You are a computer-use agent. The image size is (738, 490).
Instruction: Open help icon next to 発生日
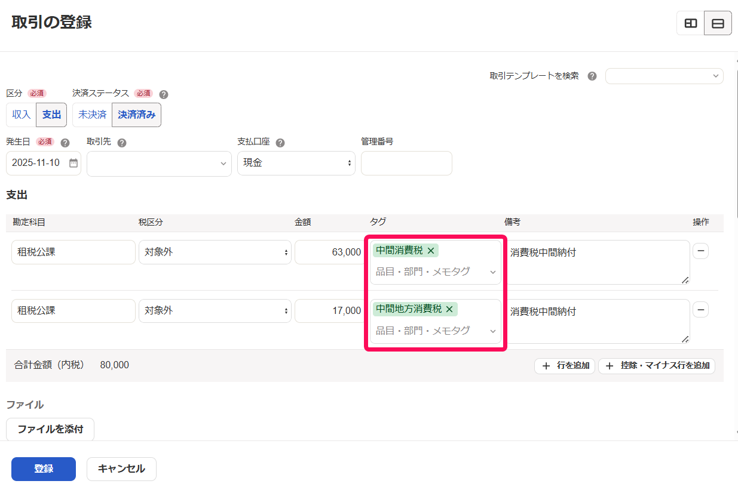65,143
